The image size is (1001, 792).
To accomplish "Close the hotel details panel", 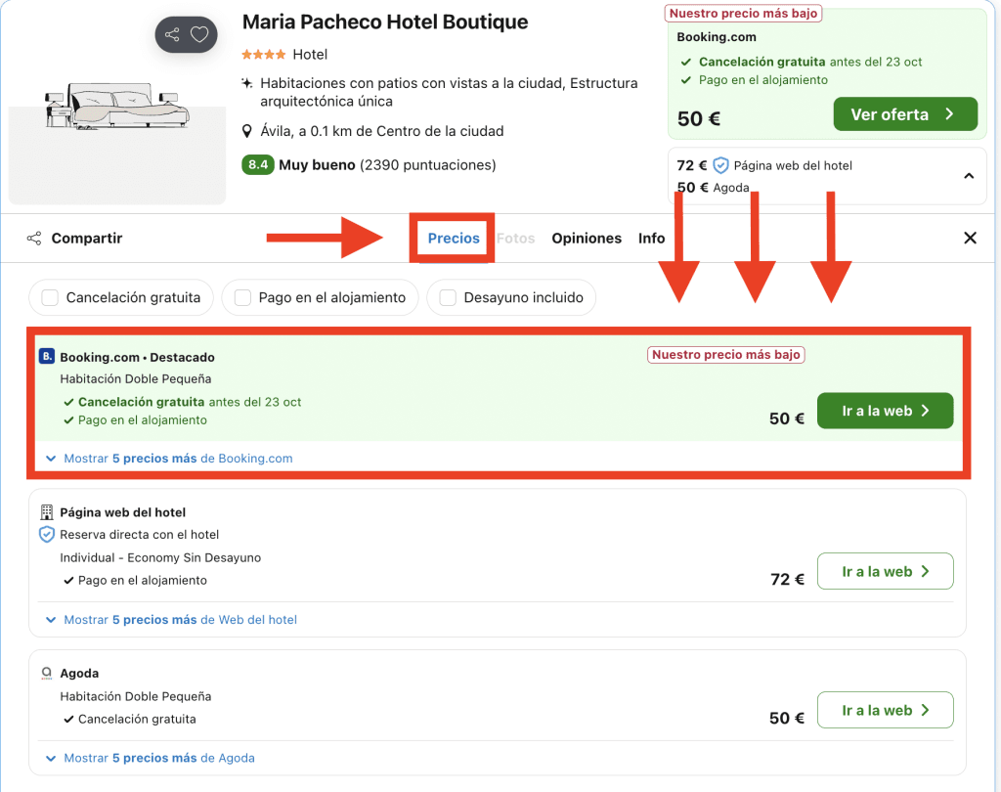I will click(x=970, y=239).
